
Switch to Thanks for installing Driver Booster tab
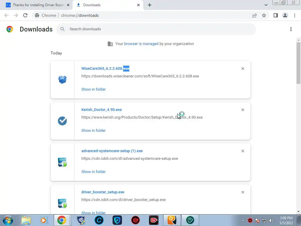(38, 5)
